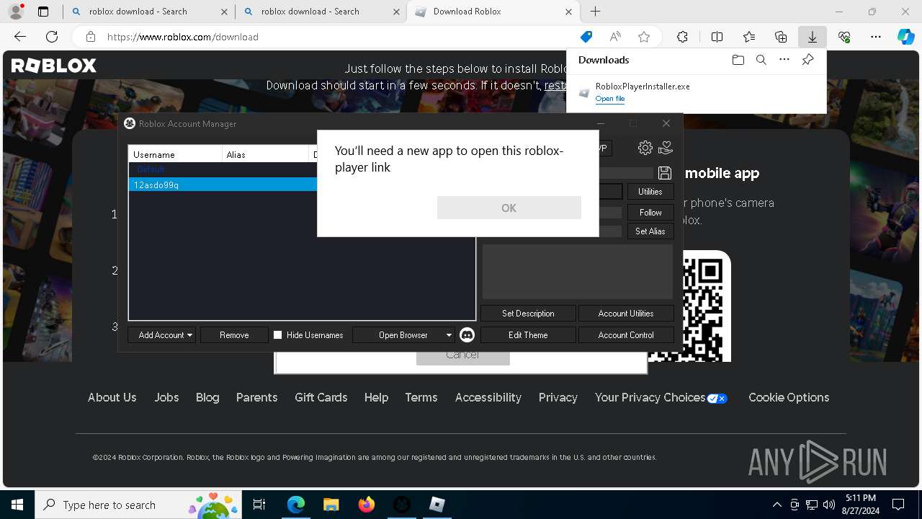Viewport: 922px width, 519px height.
Task: Toggle Edge split screen icon
Action: point(717,37)
